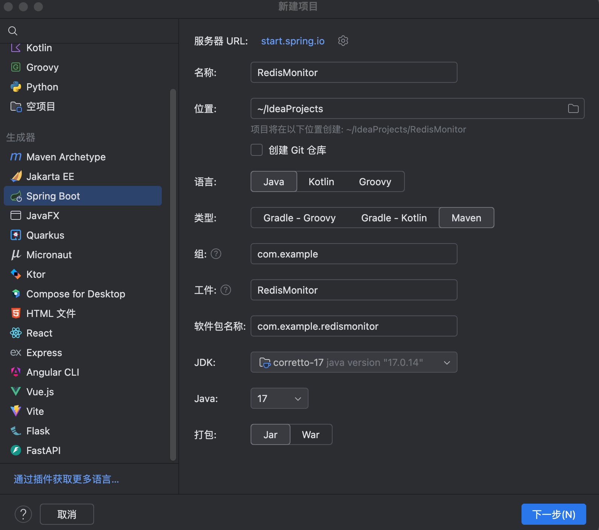Enable the 创建 Git 仓库 checkbox

pos(257,150)
